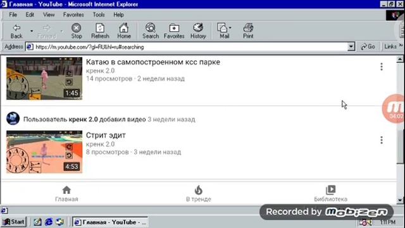Image resolution: width=405 pixels, height=228 pixels.
Task: Open the Tools menu
Action: coord(99,15)
